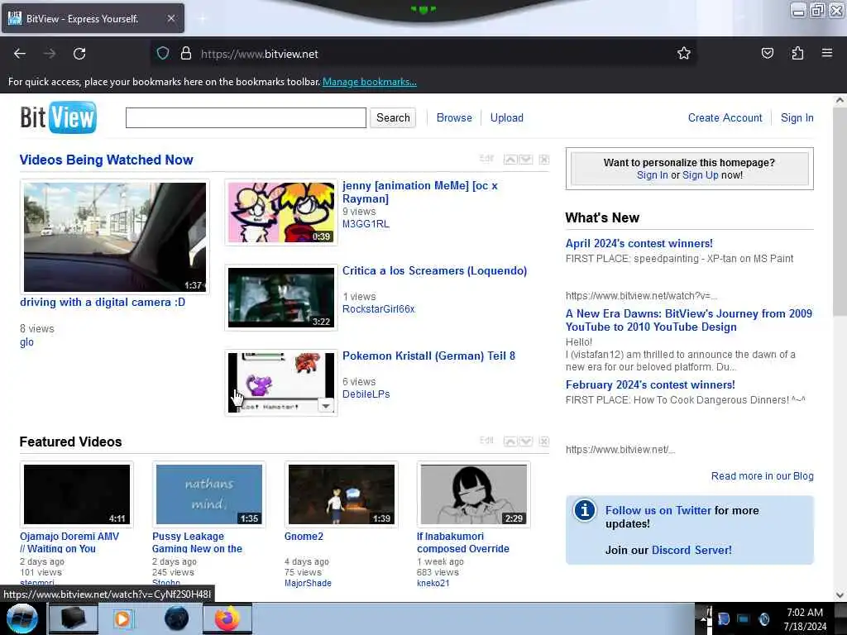Viewport: 847px width, 635px height.
Task: Click the Edit link in Videos Being Watched Now
Action: click(486, 158)
